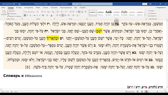The image size is (168, 95).
Task: Open Select (Выделить) dropdown
Action: coord(153,16)
